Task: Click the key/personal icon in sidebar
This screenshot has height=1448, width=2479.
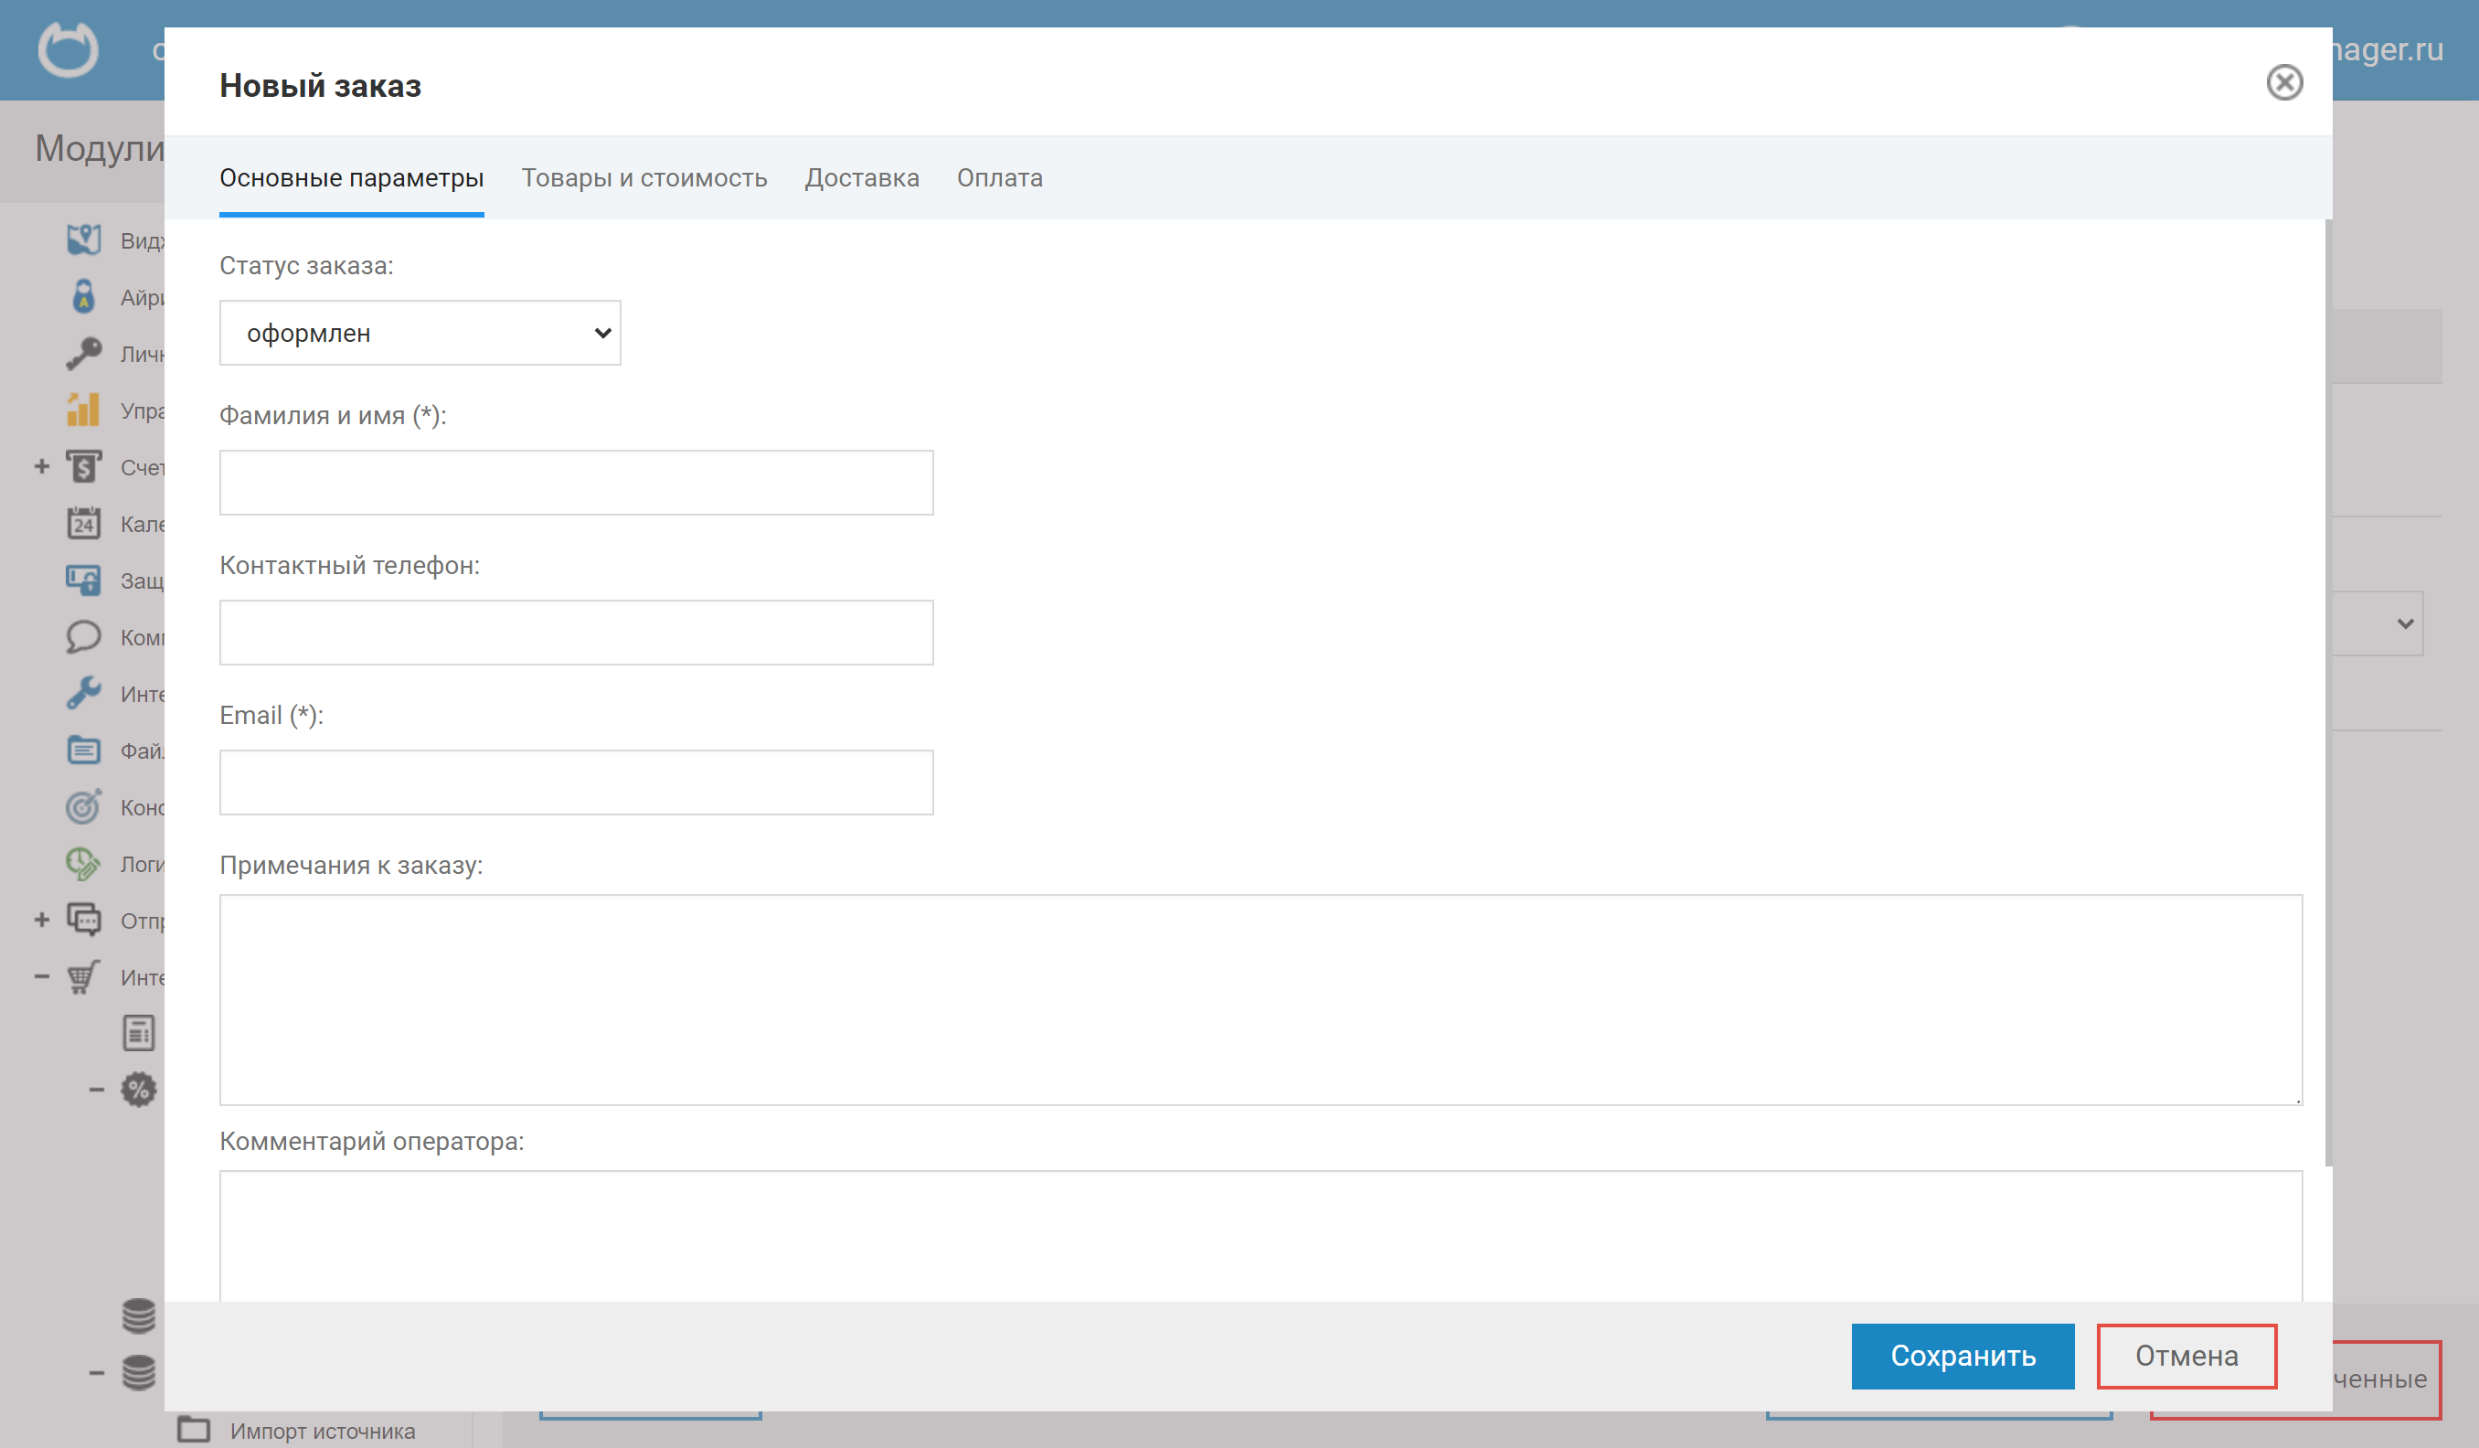Action: coord(81,352)
